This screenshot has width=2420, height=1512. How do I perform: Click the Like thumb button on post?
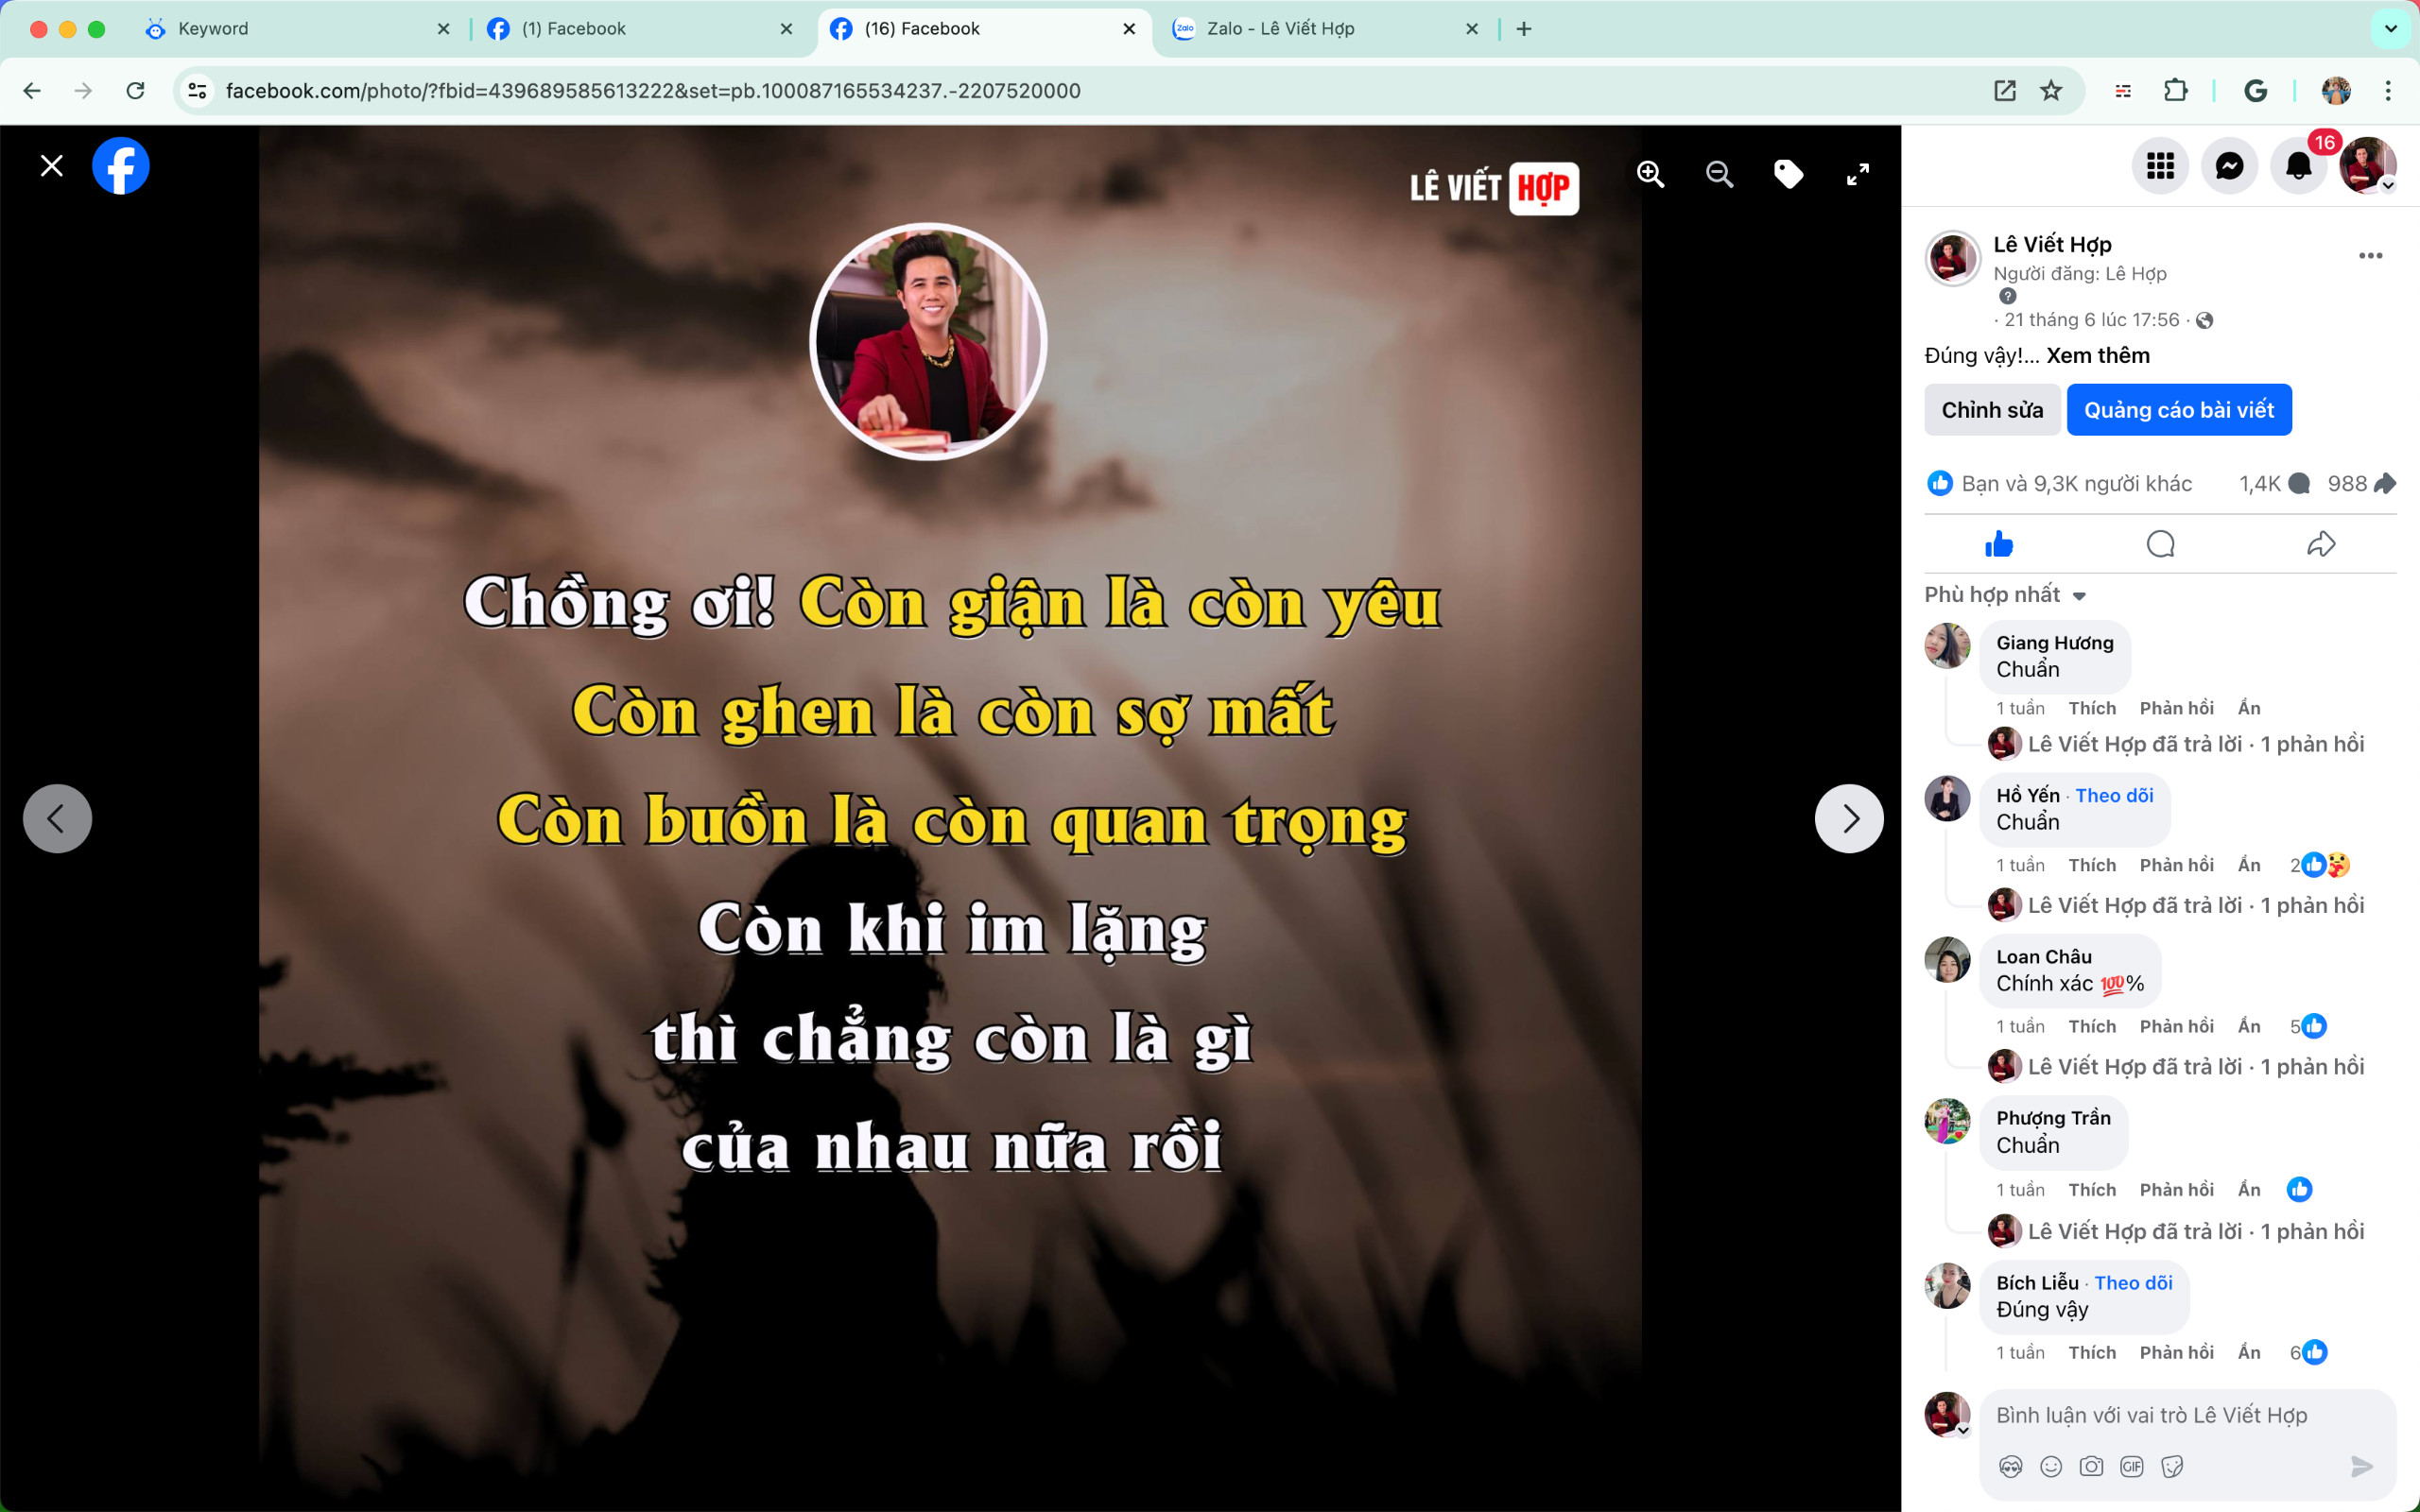click(x=1999, y=544)
